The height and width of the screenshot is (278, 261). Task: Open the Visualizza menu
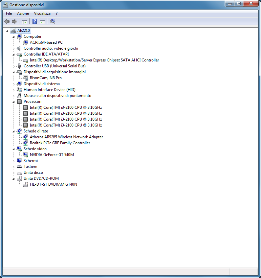pyautogui.click(x=42, y=13)
